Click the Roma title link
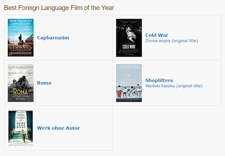Image resolution: width=225 pixels, height=156 pixels. point(44,83)
